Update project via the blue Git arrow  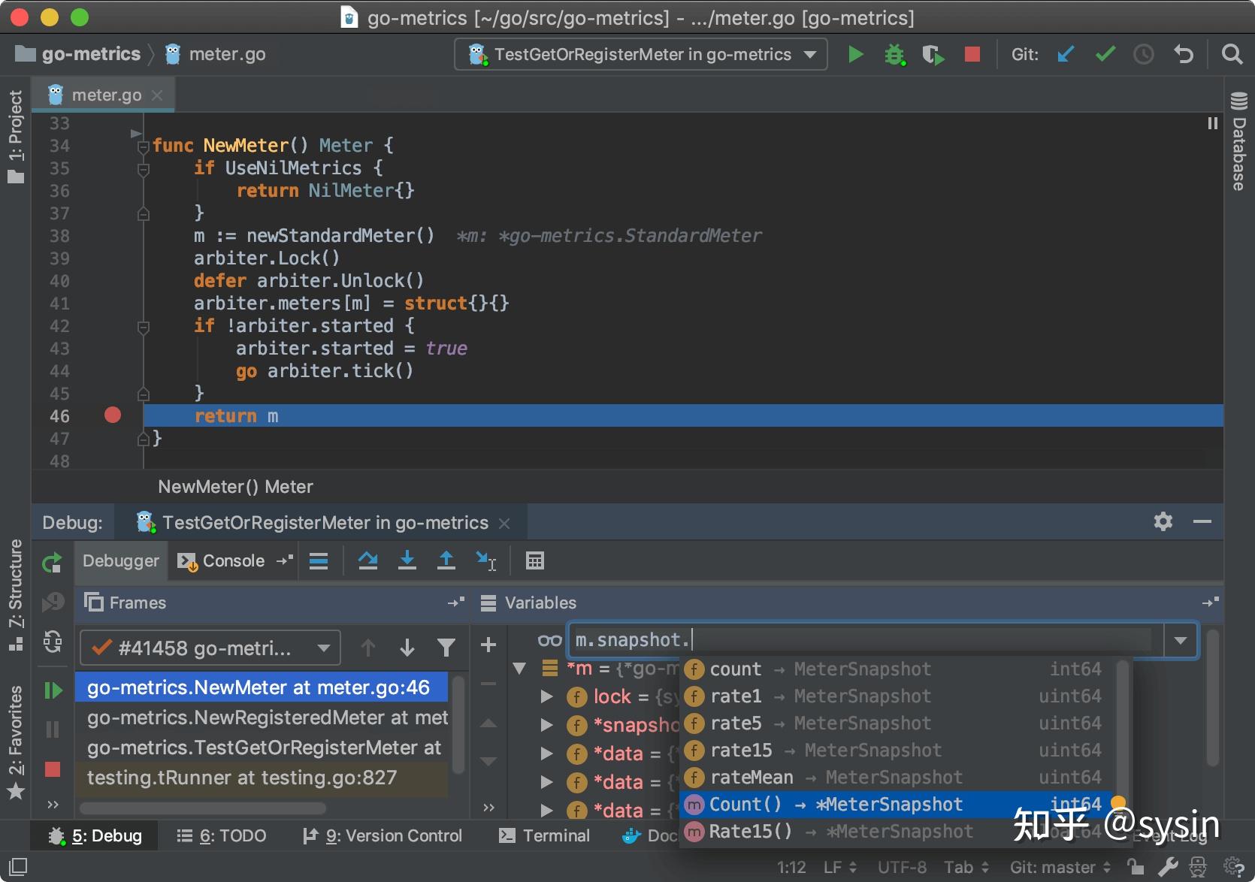[1065, 53]
